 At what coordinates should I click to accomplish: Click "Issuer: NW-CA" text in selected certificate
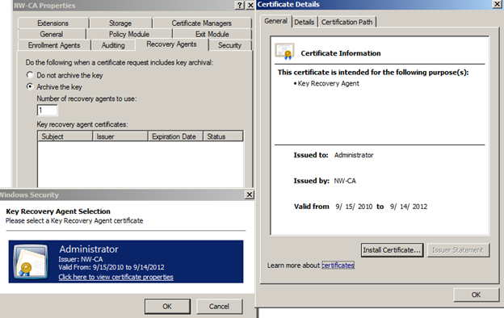coord(81,259)
